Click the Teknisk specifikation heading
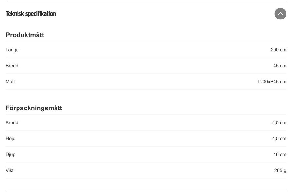 (31, 14)
